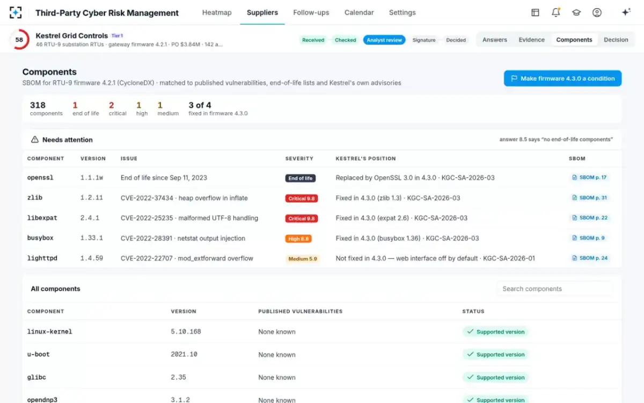Click zlib's Critical 9.8 badge
Screen dimensions: 644x403
302,198
